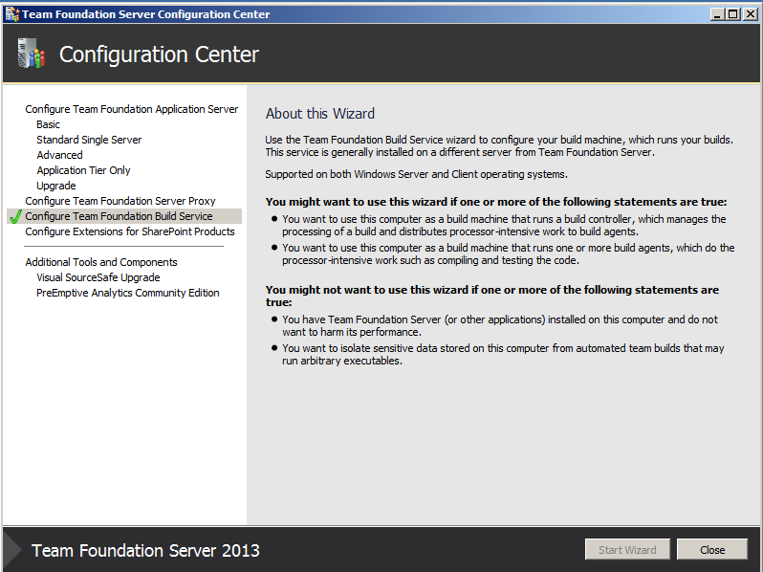Click 'You might not want to use' heading
The width and height of the screenshot is (763, 572).
[492, 296]
